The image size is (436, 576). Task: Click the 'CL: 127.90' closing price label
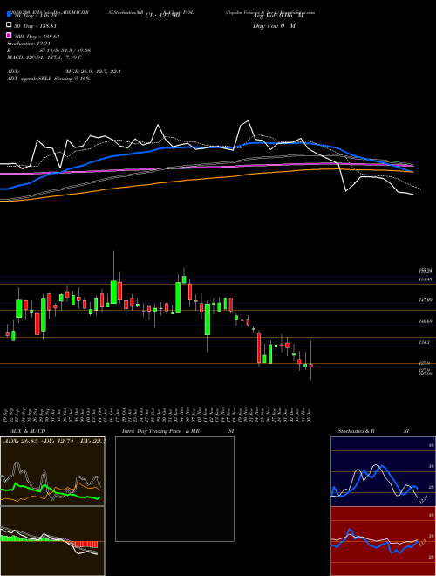162,16
